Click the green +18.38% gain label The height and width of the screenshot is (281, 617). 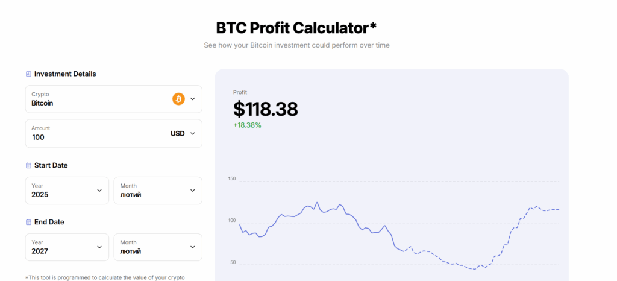247,125
